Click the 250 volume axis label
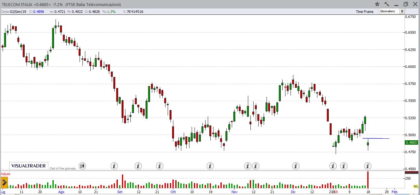The image size is (420, 195). (408, 178)
